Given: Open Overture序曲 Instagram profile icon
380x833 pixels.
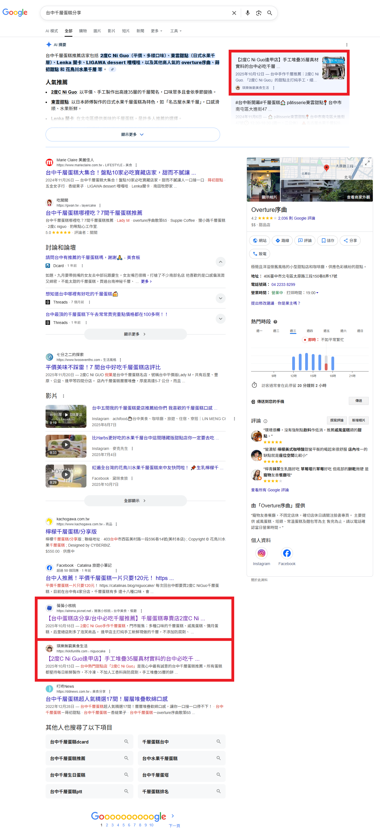Looking at the screenshot, I should (x=261, y=553).
